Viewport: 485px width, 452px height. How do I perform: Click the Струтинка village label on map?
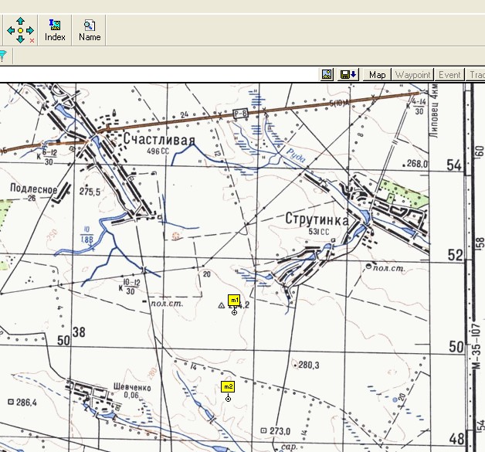point(317,219)
